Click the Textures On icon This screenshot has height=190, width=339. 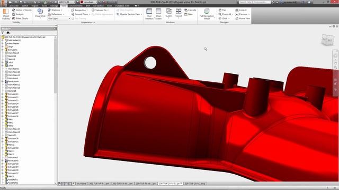click(x=93, y=10)
